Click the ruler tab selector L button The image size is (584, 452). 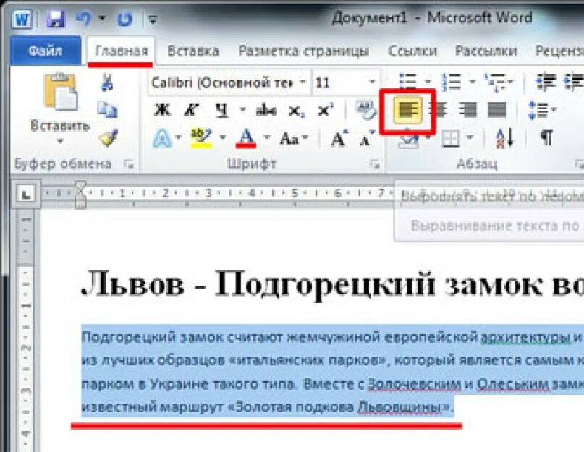point(26,194)
